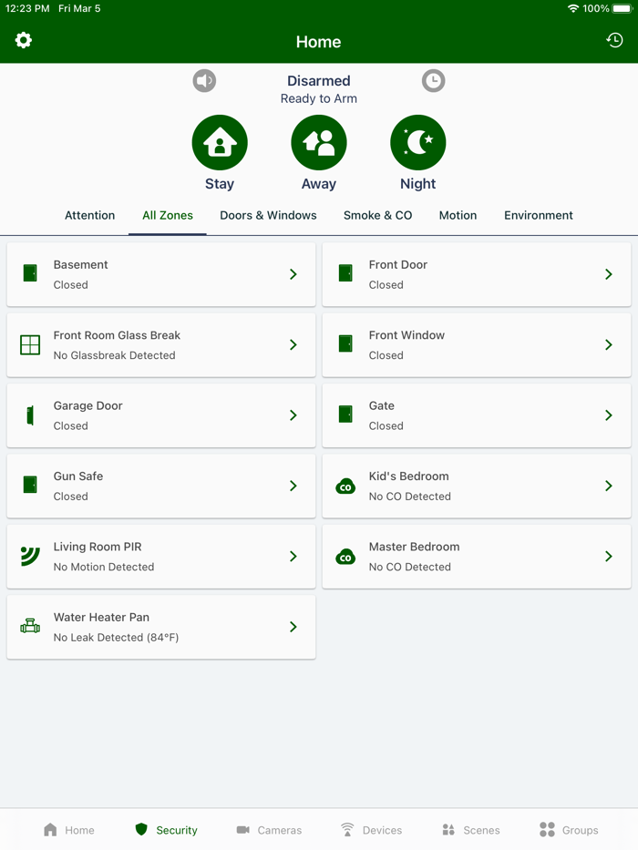Image resolution: width=638 pixels, height=850 pixels.
Task: Expand Garage Door zone chevron
Action: pyautogui.click(x=293, y=415)
